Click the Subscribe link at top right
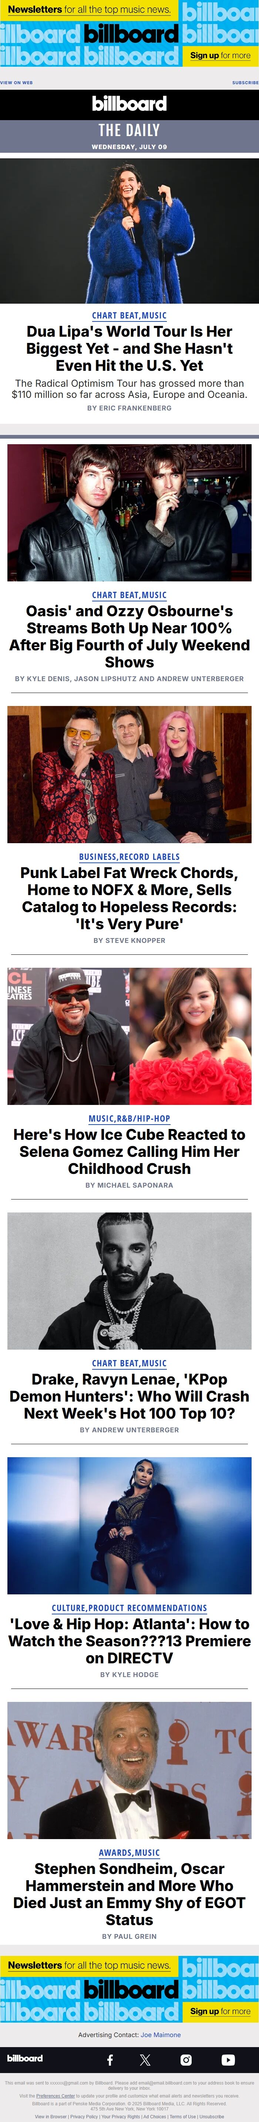The width and height of the screenshot is (259, 2122). coord(245,82)
